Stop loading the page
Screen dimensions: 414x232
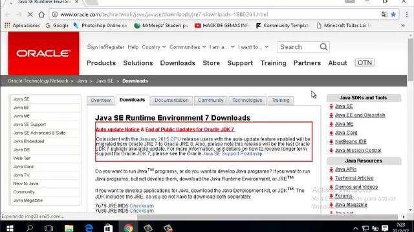[30, 14]
